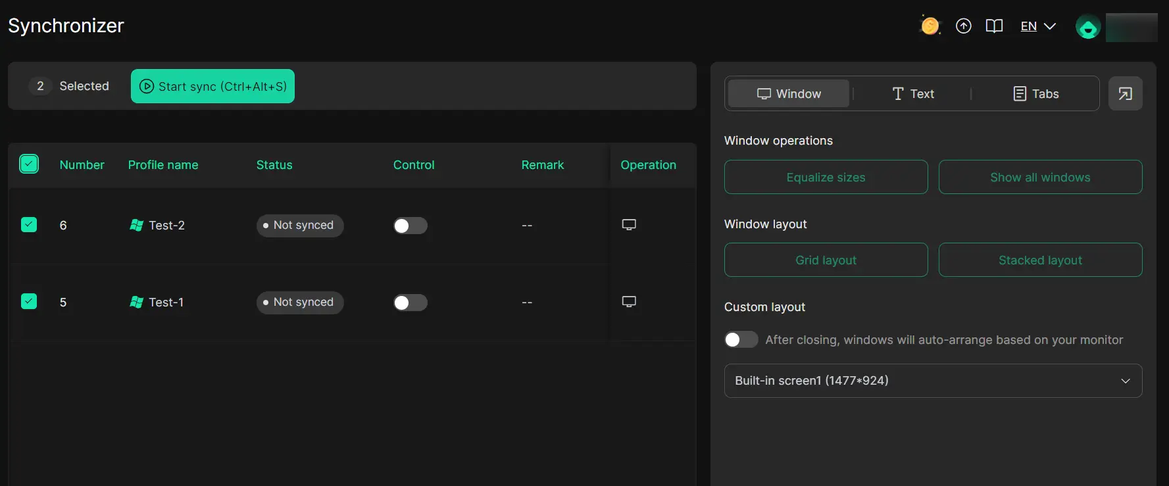Click the green user avatar icon
This screenshot has height=486, width=1169.
click(1087, 28)
